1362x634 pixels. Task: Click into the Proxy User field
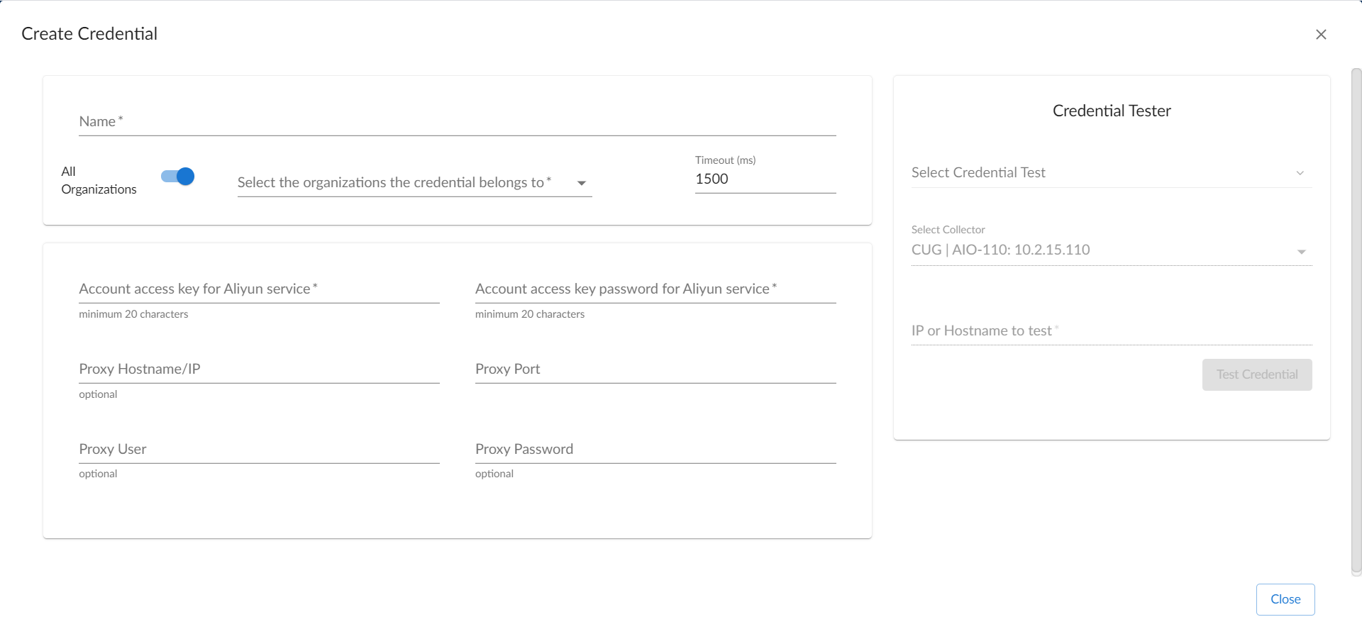[x=259, y=450]
